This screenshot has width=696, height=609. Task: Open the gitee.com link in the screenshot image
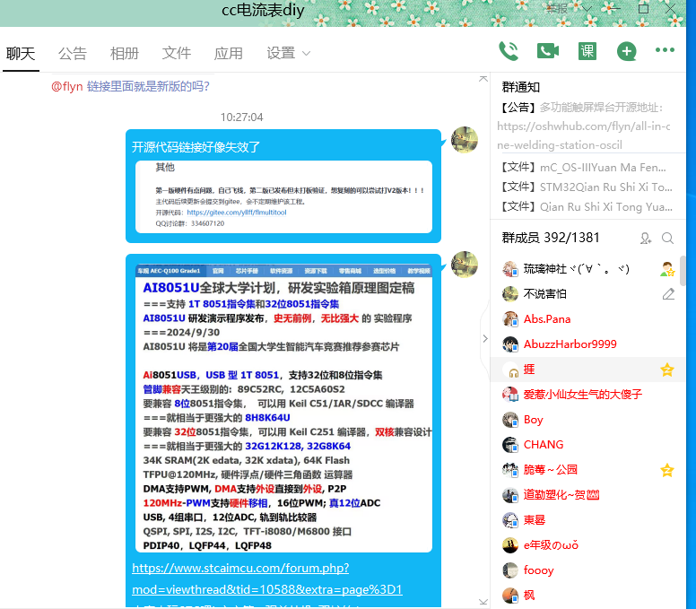(x=237, y=213)
